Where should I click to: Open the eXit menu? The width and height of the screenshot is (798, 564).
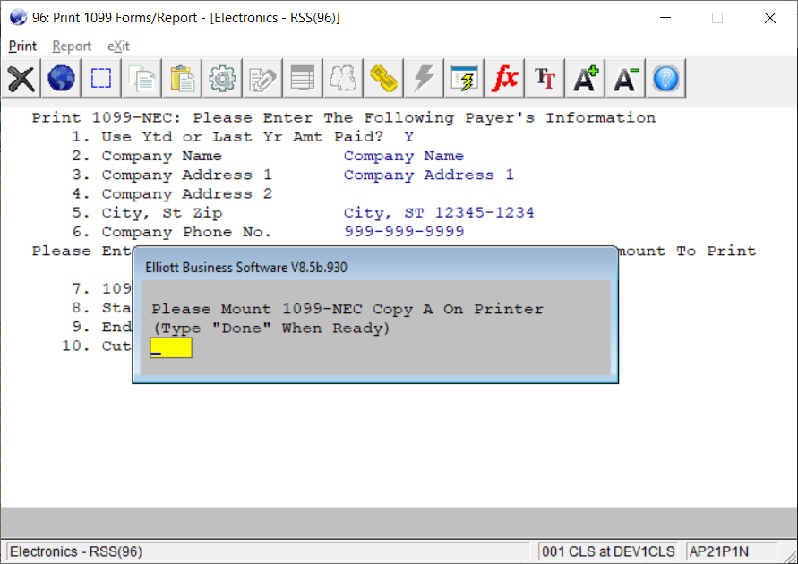coord(118,47)
